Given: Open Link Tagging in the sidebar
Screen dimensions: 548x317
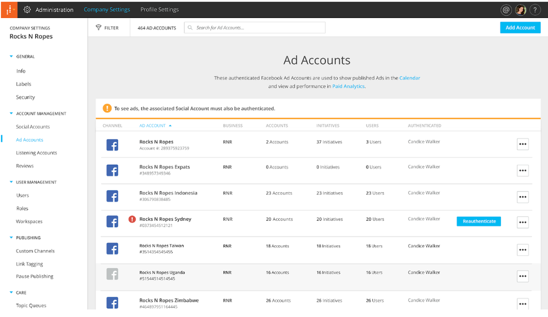Looking at the screenshot, I should [30, 264].
